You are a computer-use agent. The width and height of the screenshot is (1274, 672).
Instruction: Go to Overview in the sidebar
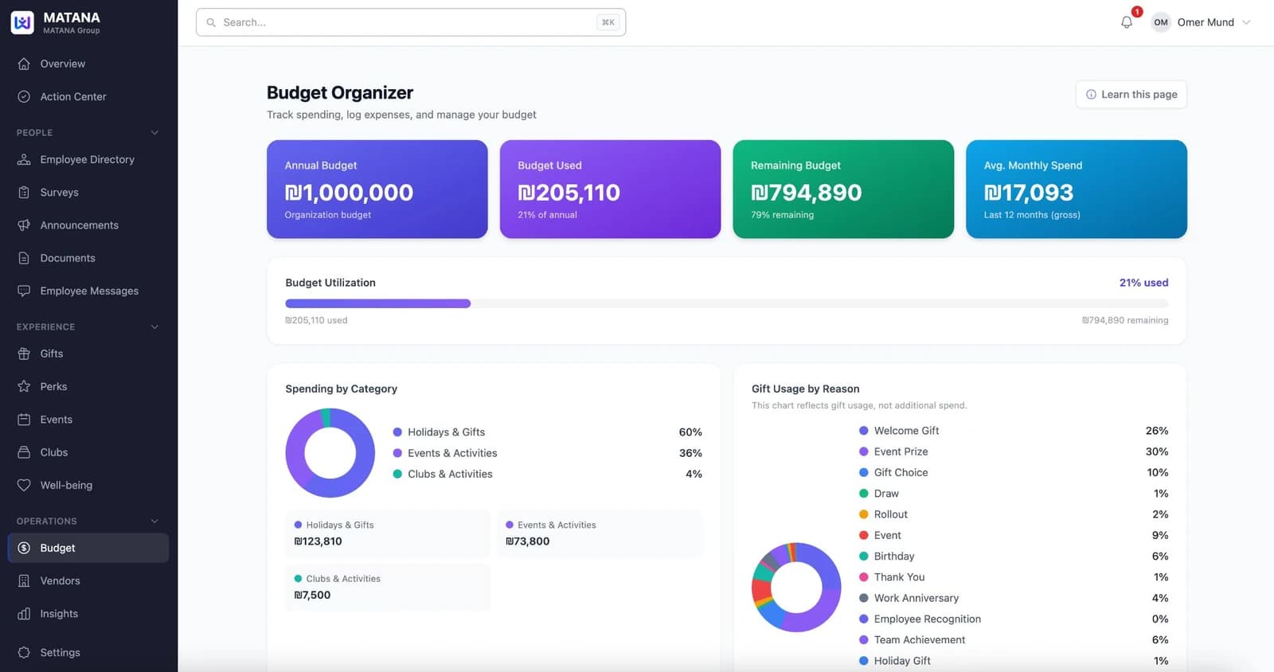click(88, 64)
